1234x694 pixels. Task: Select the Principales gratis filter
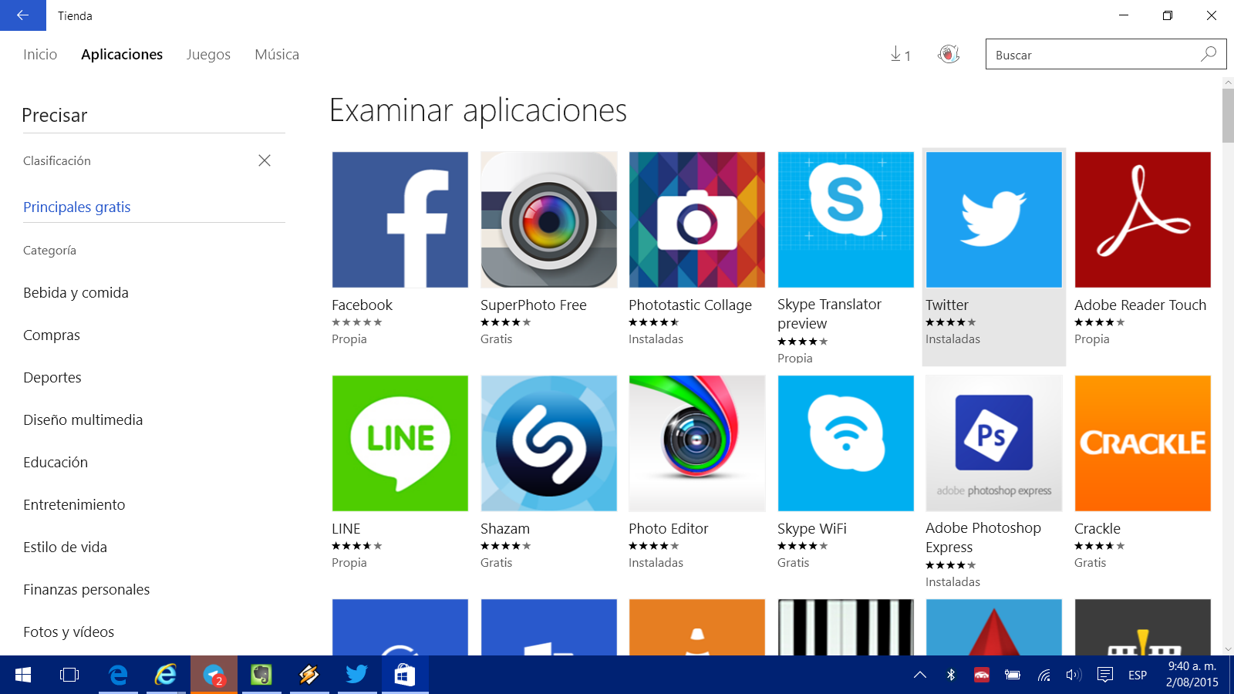pos(77,207)
